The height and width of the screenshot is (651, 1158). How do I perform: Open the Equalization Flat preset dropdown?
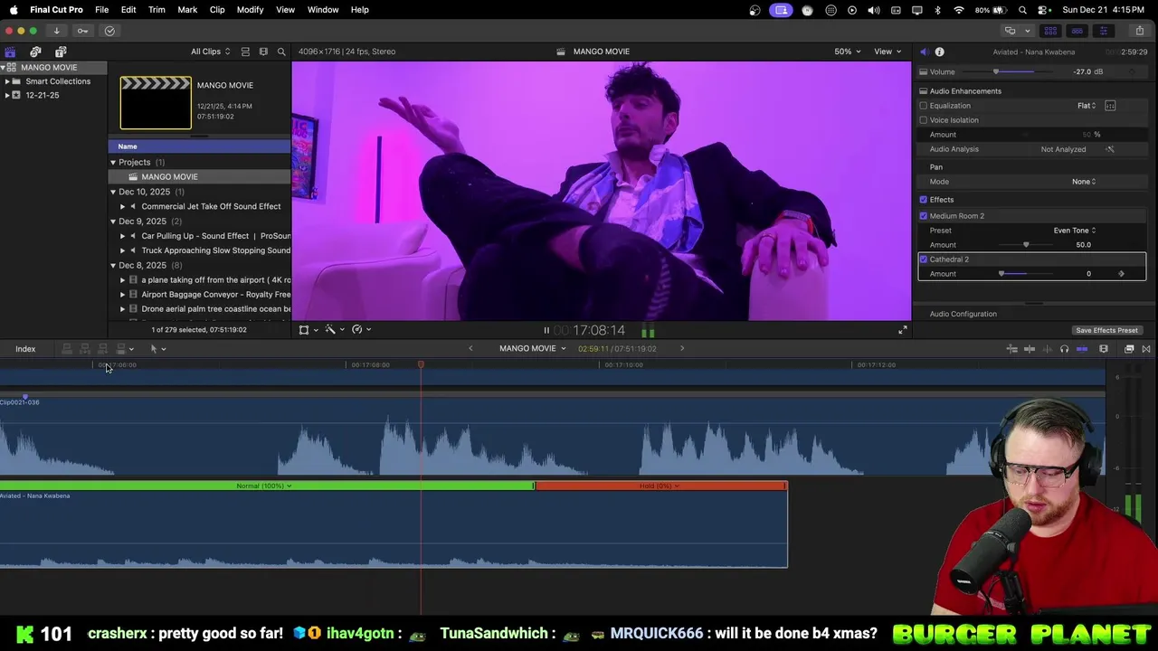coord(1087,106)
